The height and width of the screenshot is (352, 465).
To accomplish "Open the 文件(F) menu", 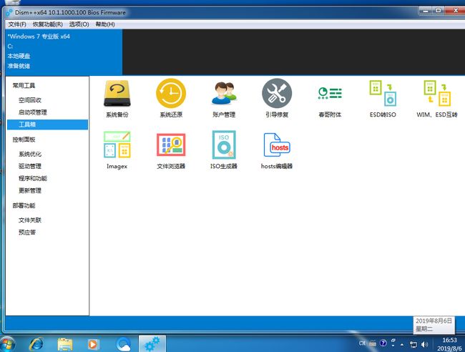I will pyautogui.click(x=17, y=24).
